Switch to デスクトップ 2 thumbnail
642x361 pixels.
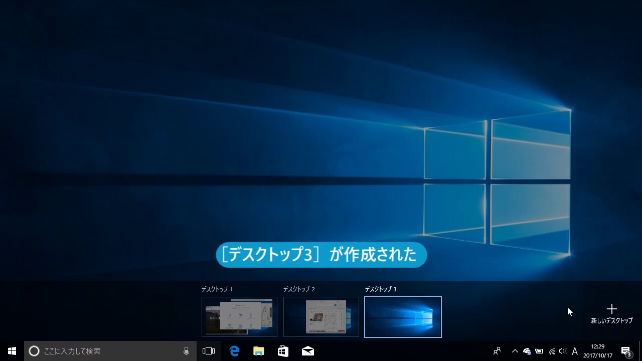click(x=321, y=317)
